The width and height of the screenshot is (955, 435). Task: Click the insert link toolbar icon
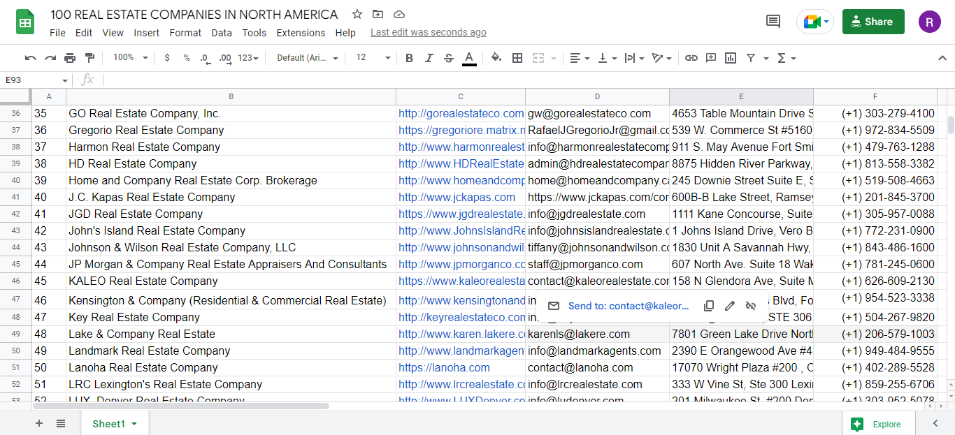[691, 58]
